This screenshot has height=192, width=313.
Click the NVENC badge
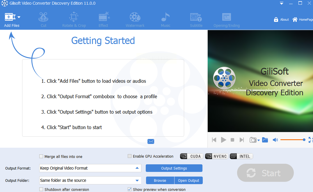217,156
